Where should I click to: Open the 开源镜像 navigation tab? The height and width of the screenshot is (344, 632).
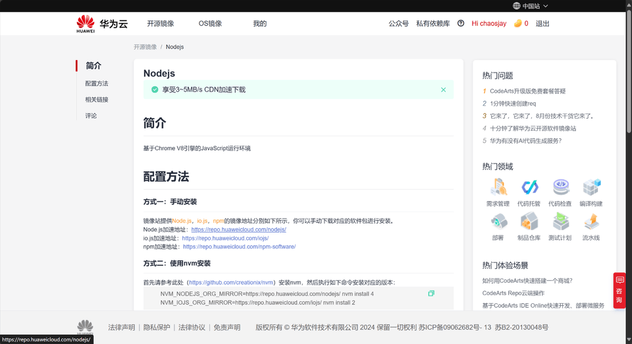point(161,24)
